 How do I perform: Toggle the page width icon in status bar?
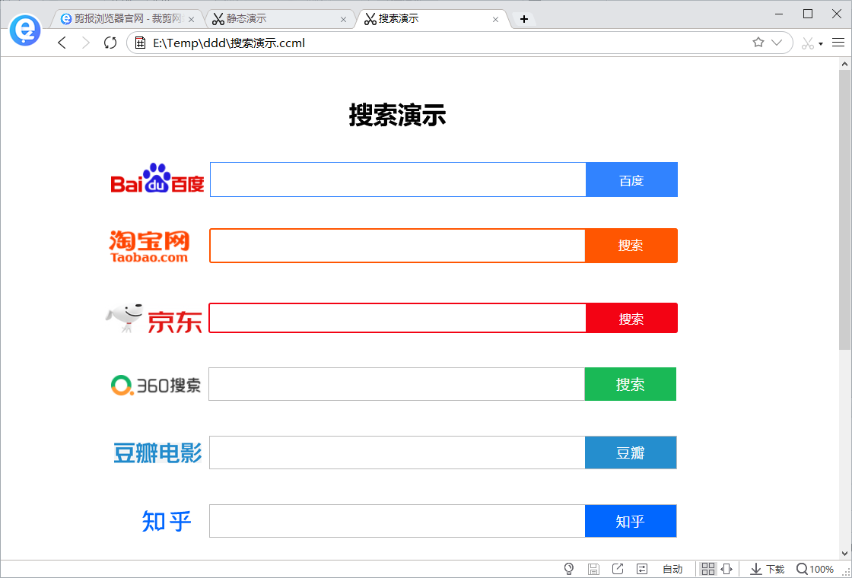point(726,570)
